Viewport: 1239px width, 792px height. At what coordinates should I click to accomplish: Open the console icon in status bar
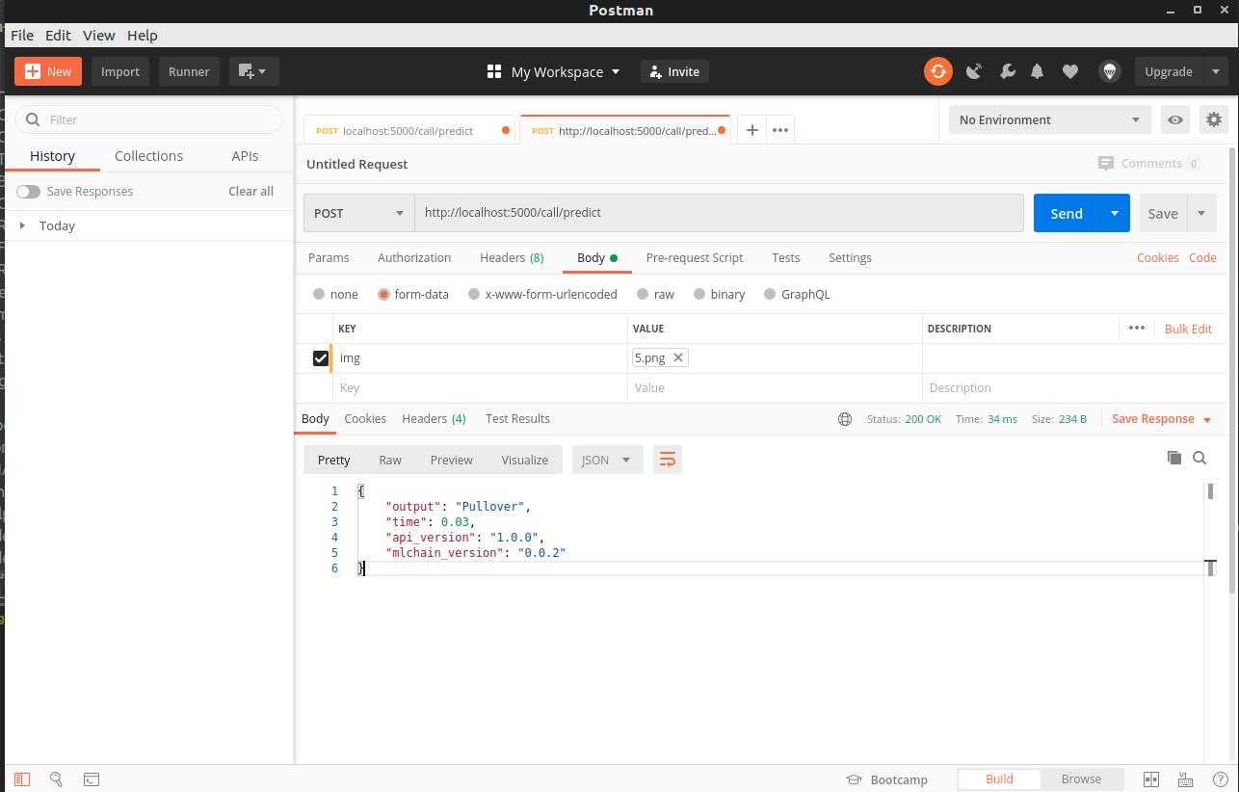pos(92,779)
